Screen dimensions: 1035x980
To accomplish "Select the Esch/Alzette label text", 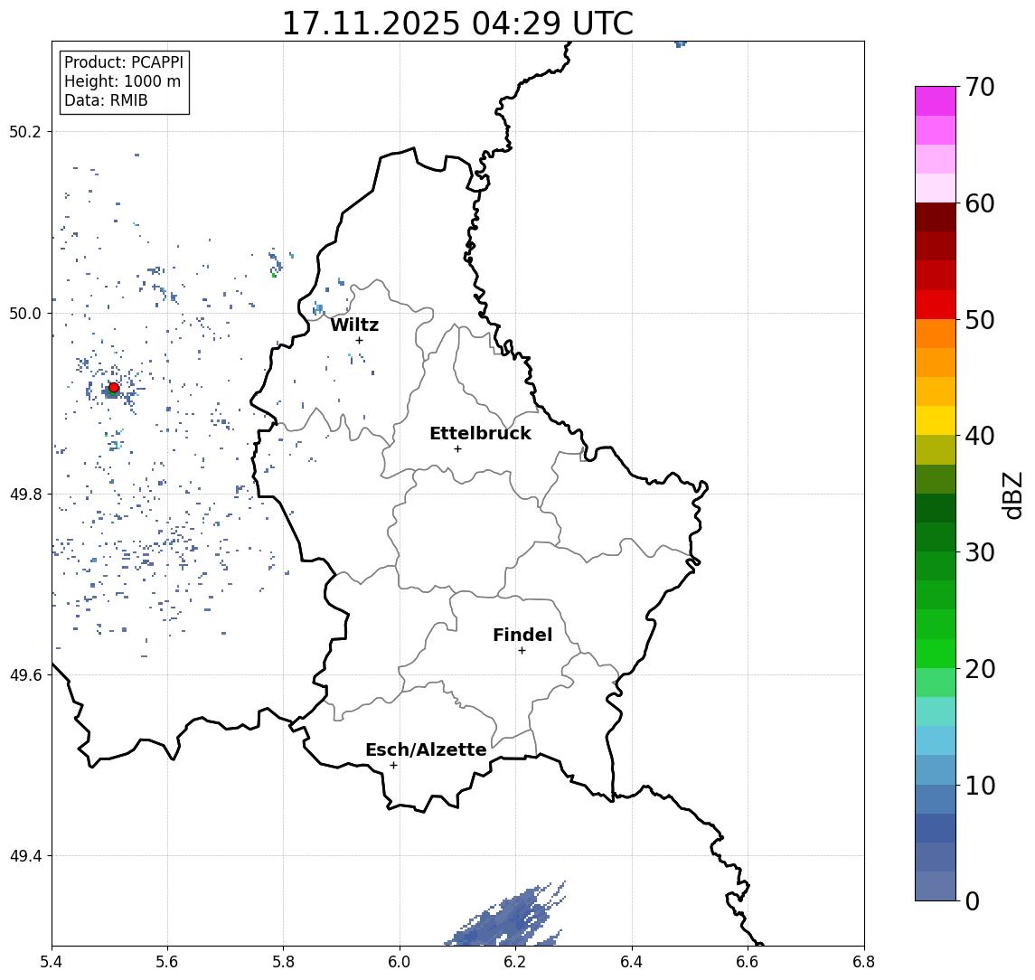I will click(x=426, y=749).
